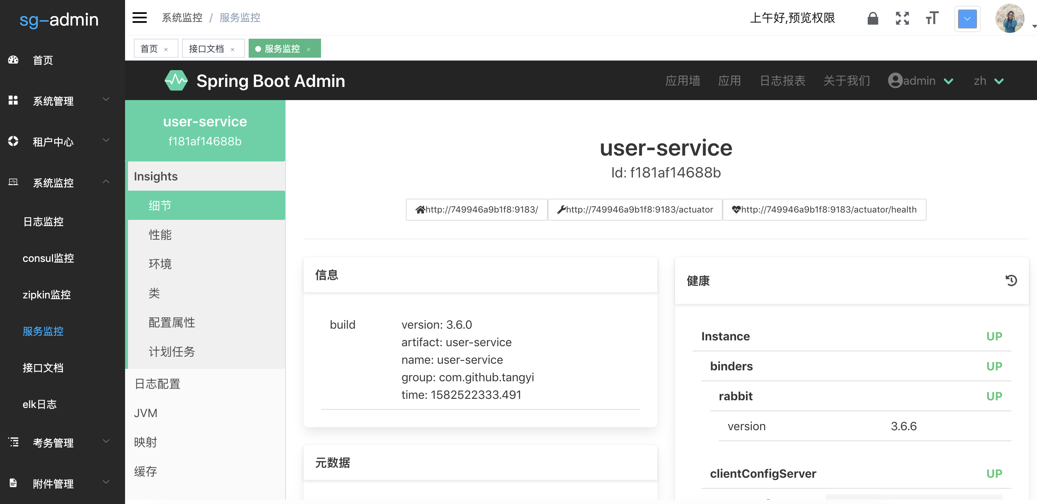1037x504 pixels.
Task: Select 性能 under Insights
Action: click(160, 234)
